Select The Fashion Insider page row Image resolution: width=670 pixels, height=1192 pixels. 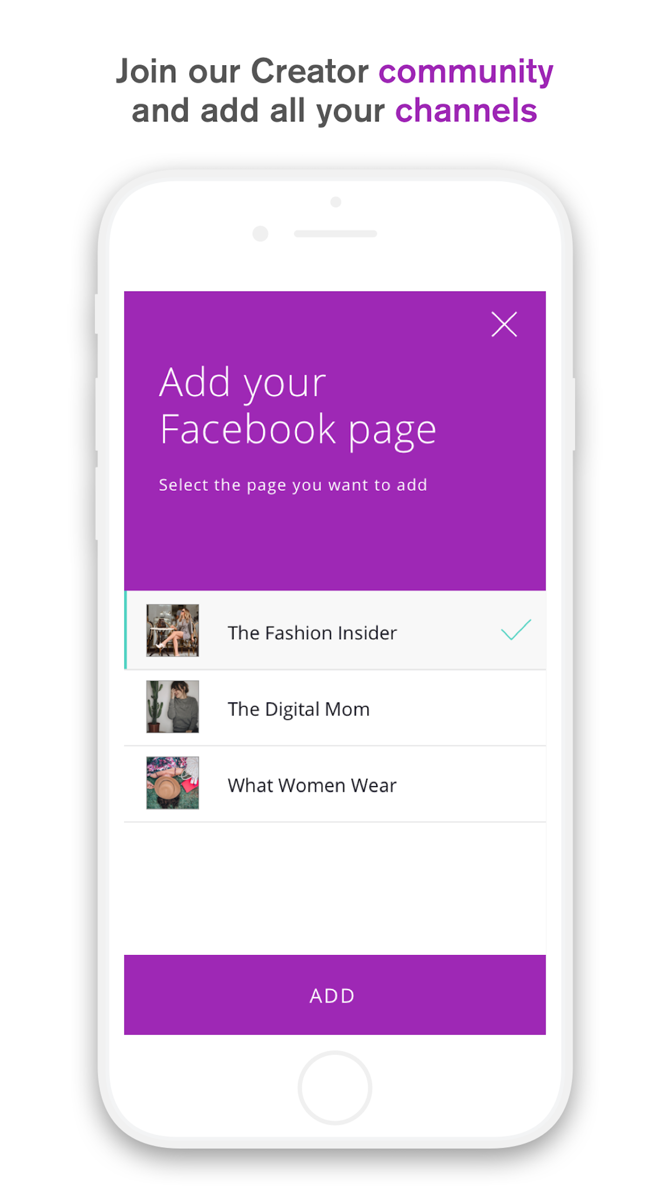coord(335,630)
